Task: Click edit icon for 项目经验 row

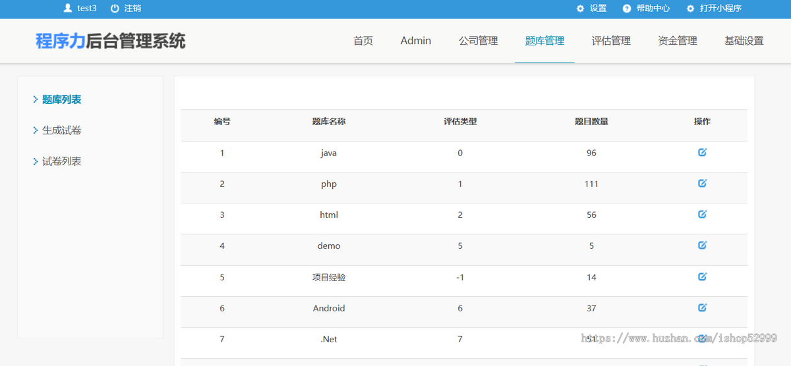Action: click(x=702, y=276)
